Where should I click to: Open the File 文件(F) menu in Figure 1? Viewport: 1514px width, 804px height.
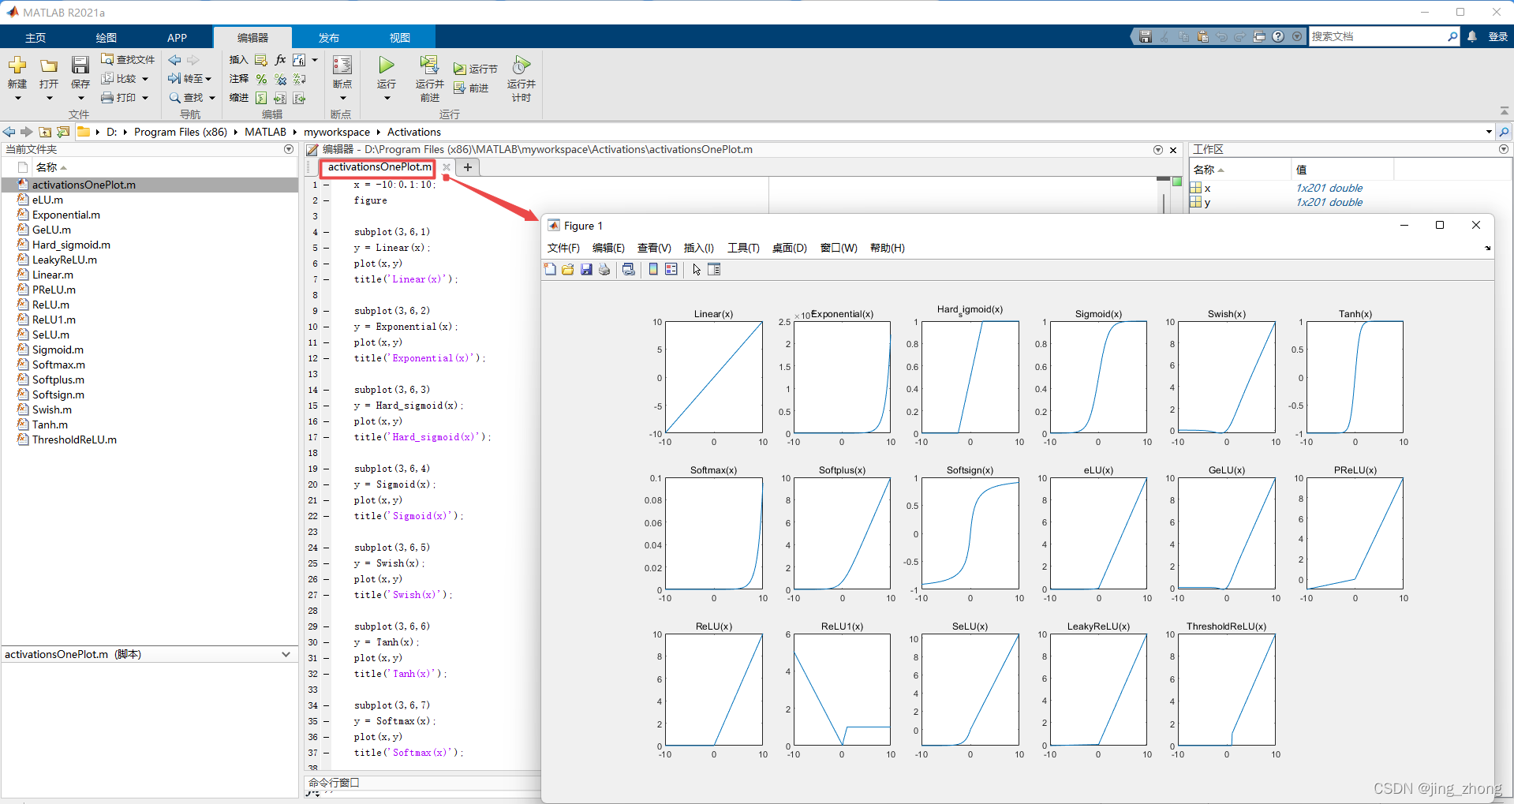[x=563, y=248]
